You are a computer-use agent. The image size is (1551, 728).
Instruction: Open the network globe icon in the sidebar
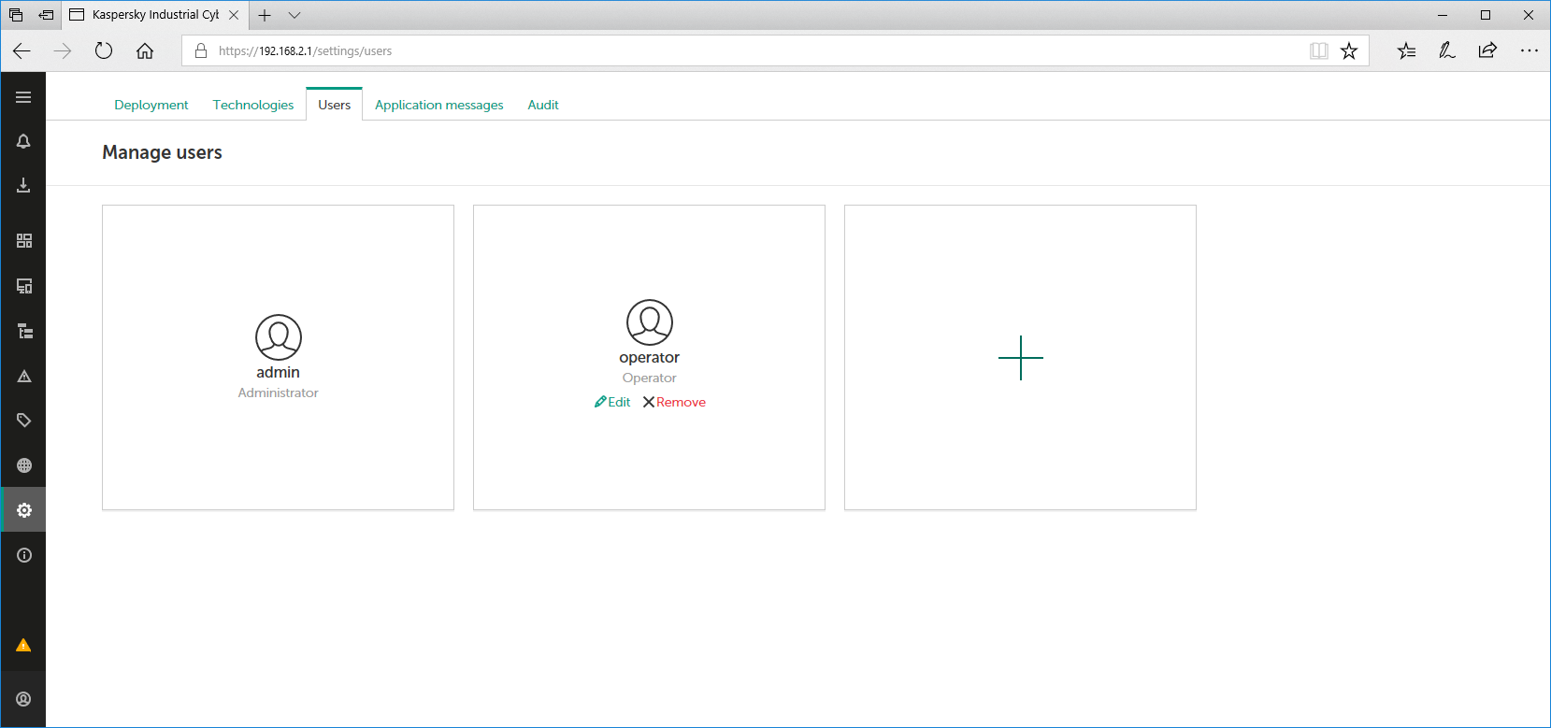(24, 465)
